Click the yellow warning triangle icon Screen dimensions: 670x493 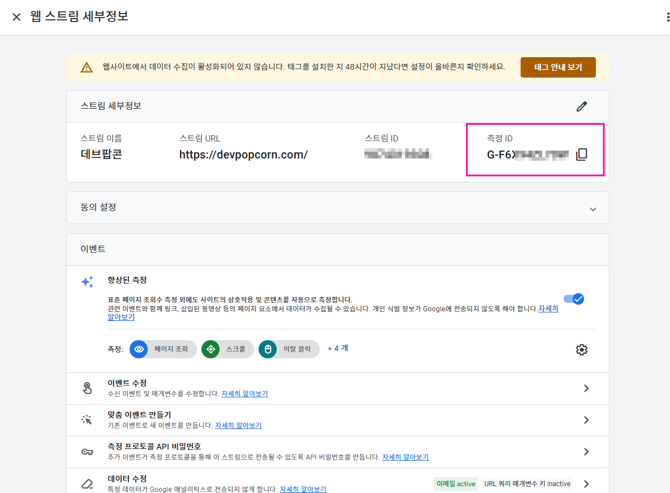(x=87, y=67)
